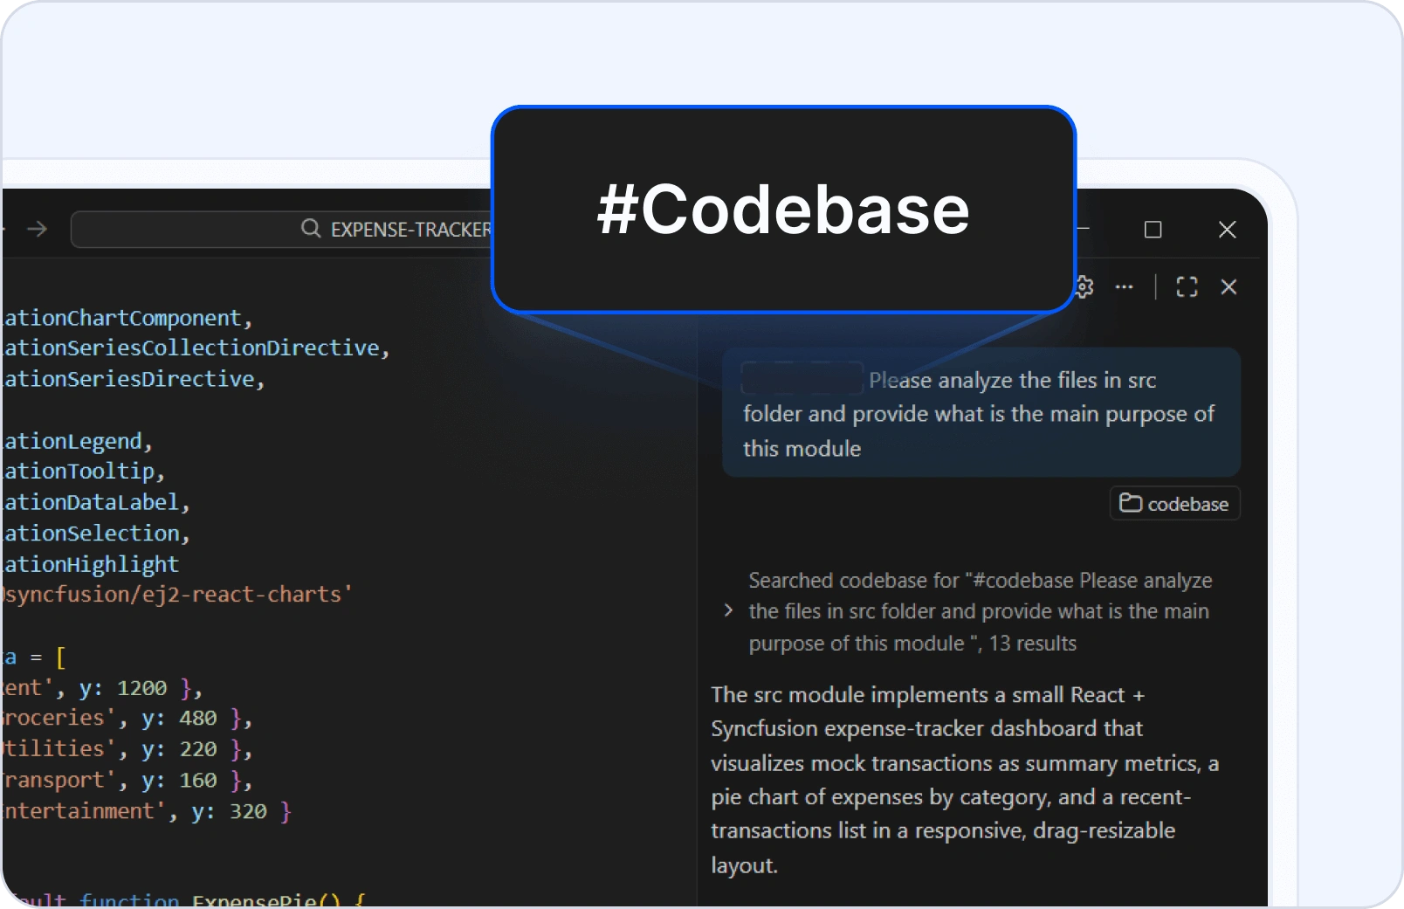Maximize the editor window
Screen dimensions: 1404x909
(1153, 230)
